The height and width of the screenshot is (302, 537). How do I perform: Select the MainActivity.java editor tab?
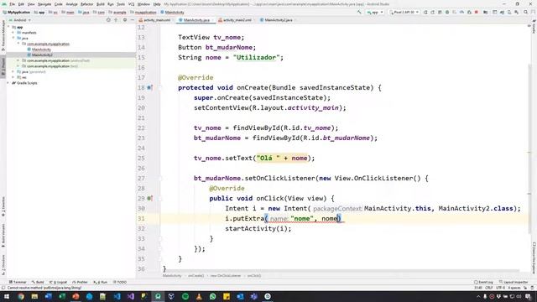click(x=196, y=20)
